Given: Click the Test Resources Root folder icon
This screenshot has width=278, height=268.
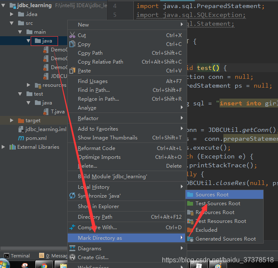Looking at the screenshot, I should pyautogui.click(x=190, y=221).
